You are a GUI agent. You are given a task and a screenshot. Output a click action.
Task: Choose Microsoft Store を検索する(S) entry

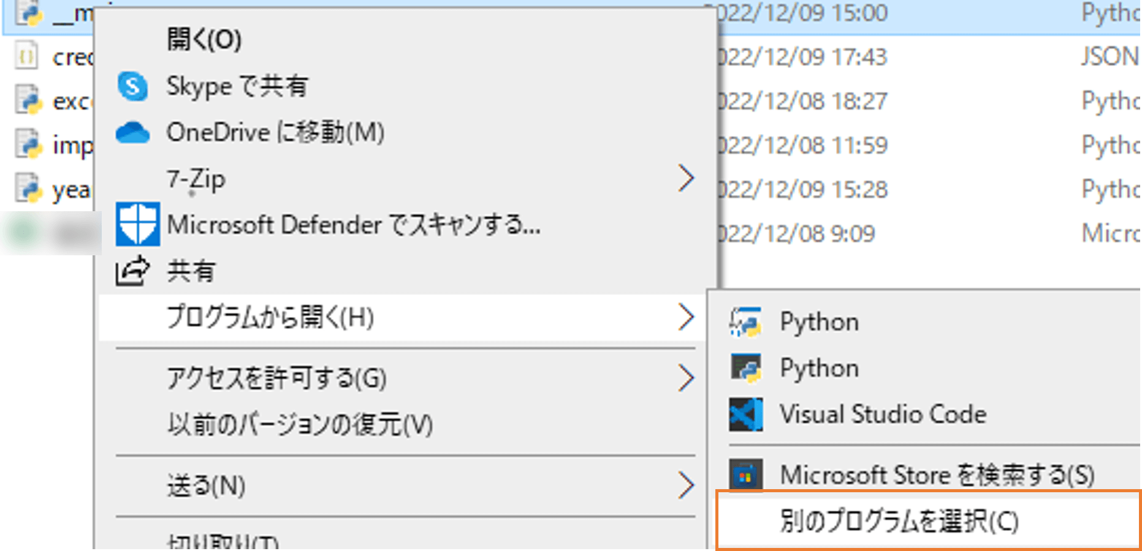[937, 475]
